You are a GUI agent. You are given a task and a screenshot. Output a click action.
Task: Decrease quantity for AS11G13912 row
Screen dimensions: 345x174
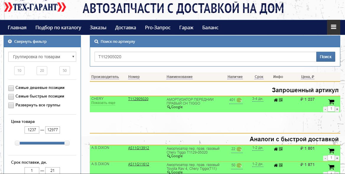click(x=326, y=158)
